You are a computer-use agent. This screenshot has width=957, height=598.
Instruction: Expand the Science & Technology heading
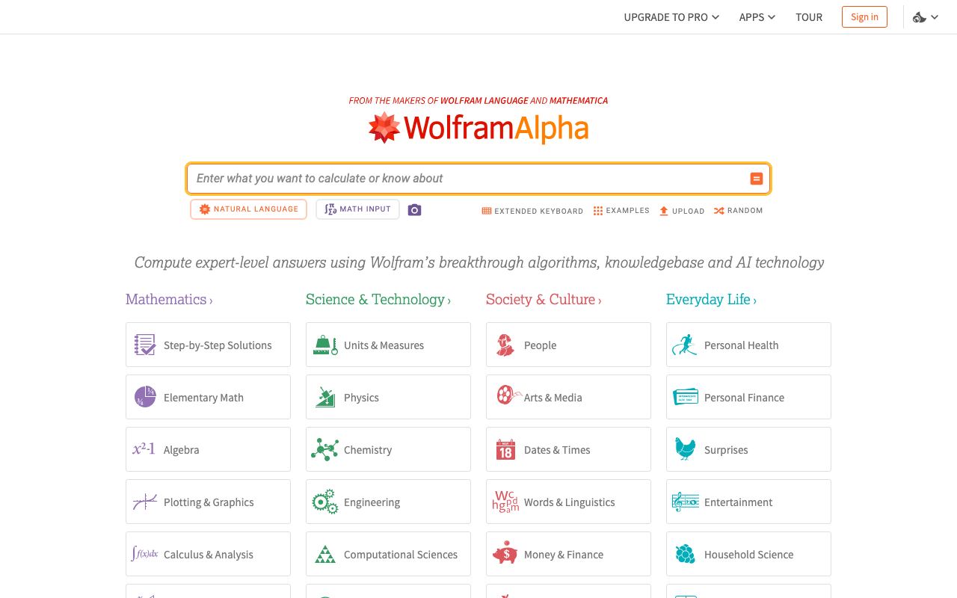[x=378, y=299]
